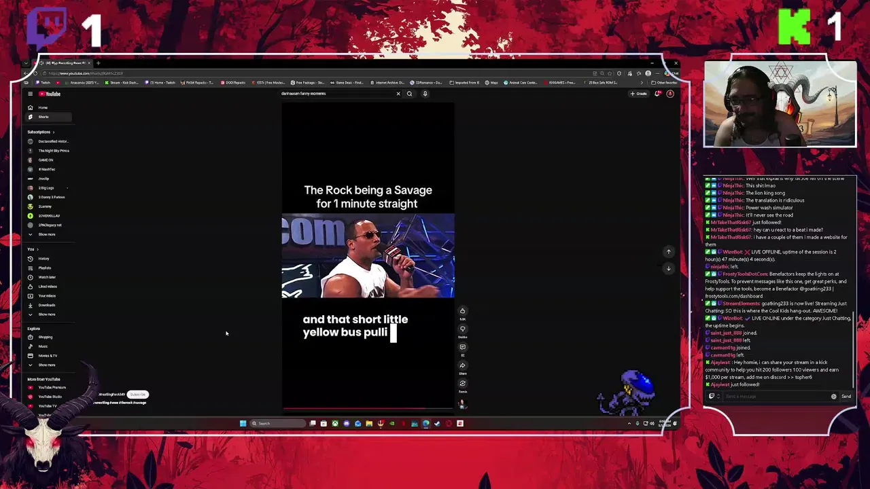Open the Other favorites folder
Screen dimensions: 870x489
tap(665, 83)
